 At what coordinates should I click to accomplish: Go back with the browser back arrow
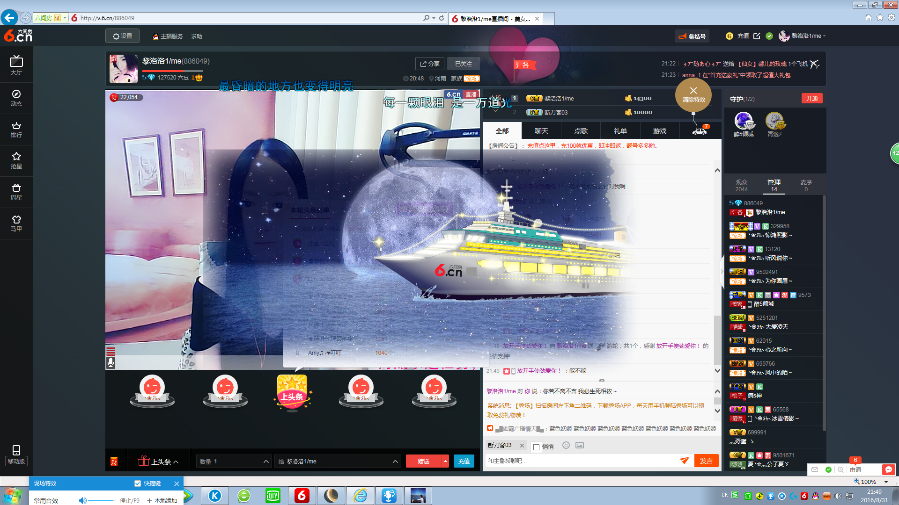pos(9,18)
